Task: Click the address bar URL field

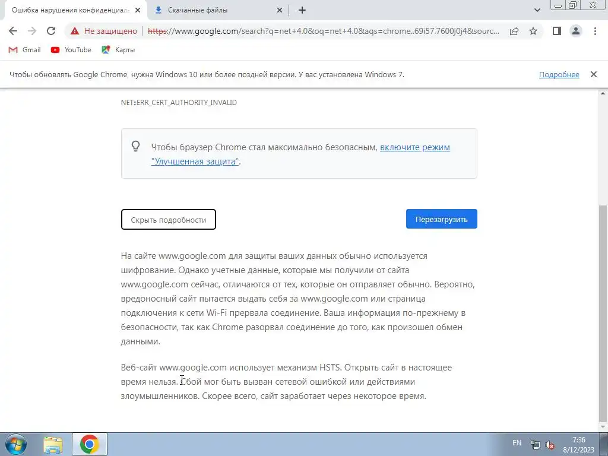Action: click(323, 31)
